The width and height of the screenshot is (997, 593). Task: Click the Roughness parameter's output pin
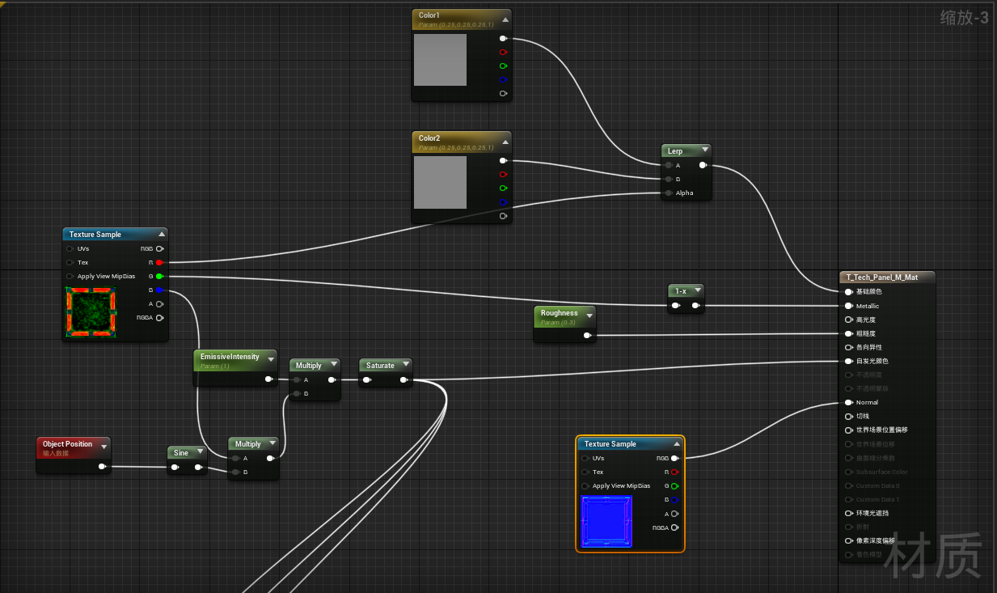[x=587, y=335]
